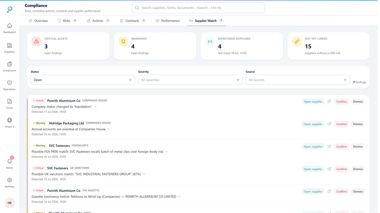Switch to the Contracts tab

(133, 21)
